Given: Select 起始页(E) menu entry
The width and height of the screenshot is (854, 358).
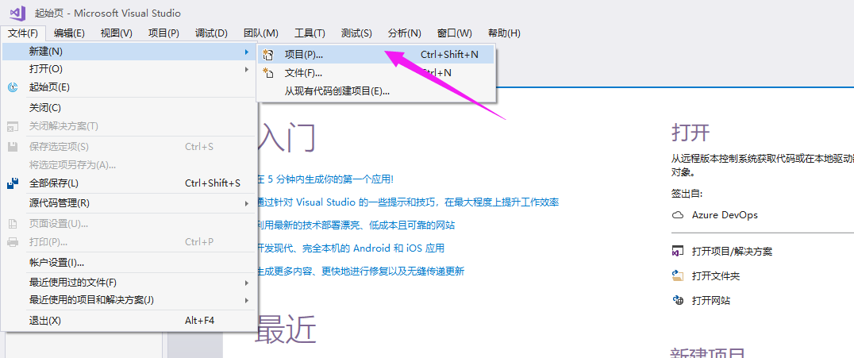Looking at the screenshot, I should point(129,87).
